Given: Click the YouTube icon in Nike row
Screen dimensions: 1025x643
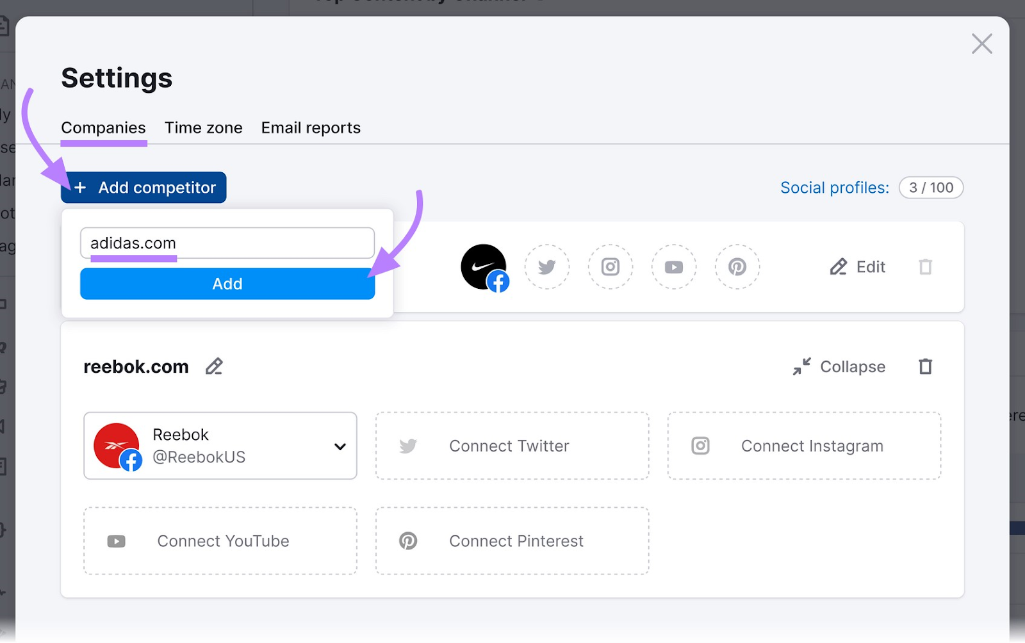Looking at the screenshot, I should 674,266.
